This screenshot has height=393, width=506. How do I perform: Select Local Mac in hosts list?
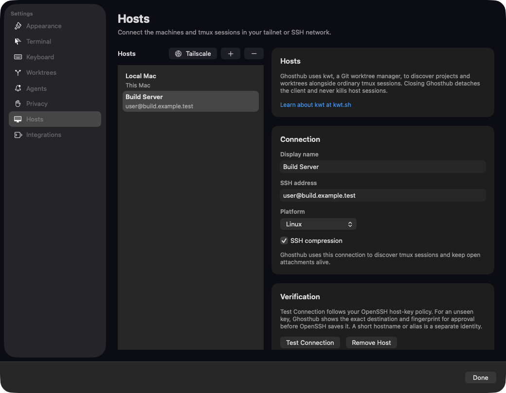point(190,80)
